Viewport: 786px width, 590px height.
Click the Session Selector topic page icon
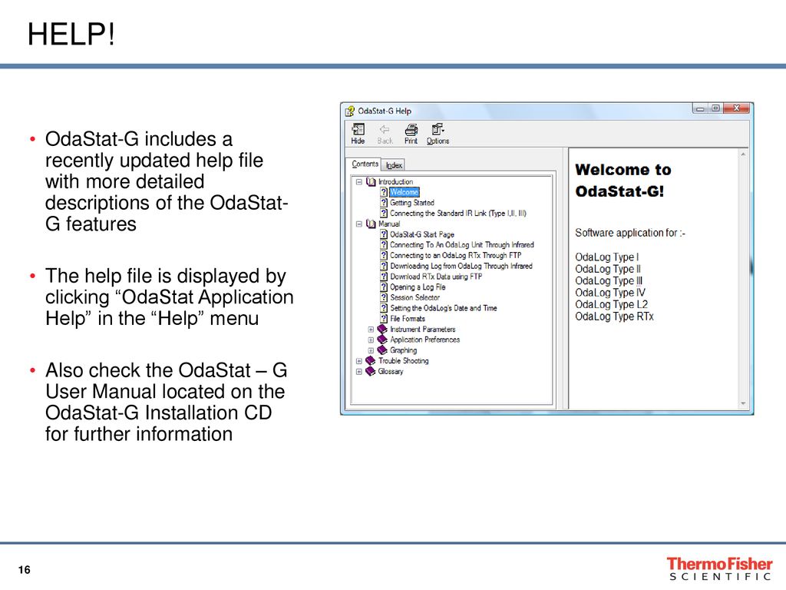click(x=384, y=297)
